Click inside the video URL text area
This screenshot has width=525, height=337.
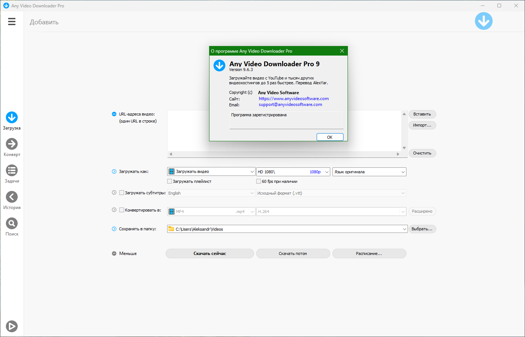284,131
